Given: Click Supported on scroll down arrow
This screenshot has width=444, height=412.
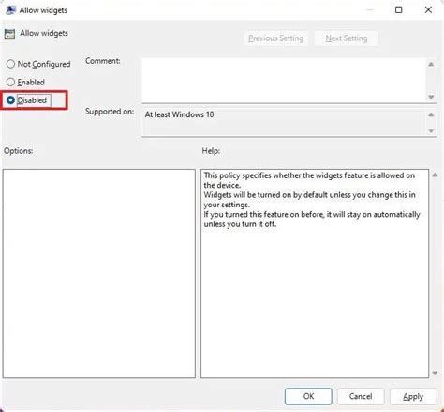Looking at the screenshot, I should pyautogui.click(x=431, y=130).
